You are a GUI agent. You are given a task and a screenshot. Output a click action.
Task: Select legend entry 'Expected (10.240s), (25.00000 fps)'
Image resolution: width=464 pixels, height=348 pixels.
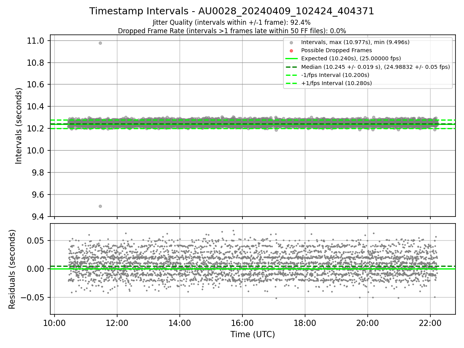click(351, 58)
